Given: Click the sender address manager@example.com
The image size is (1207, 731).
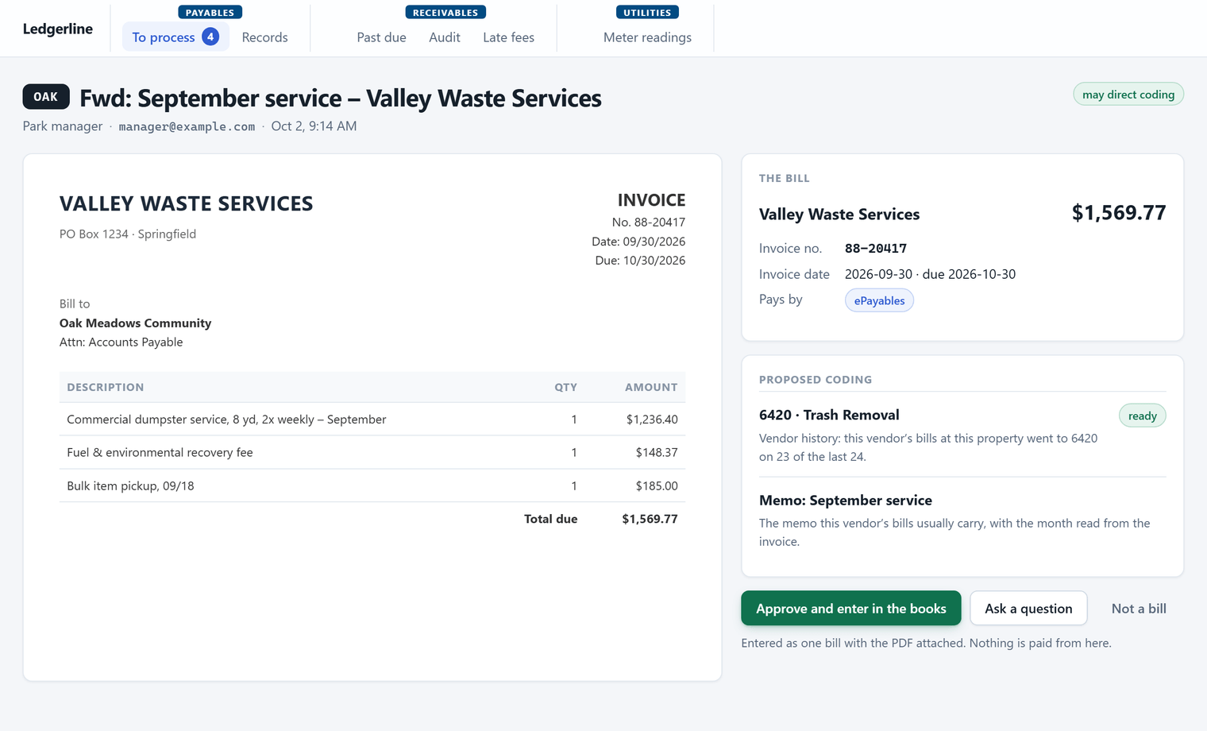Looking at the screenshot, I should click(x=187, y=126).
